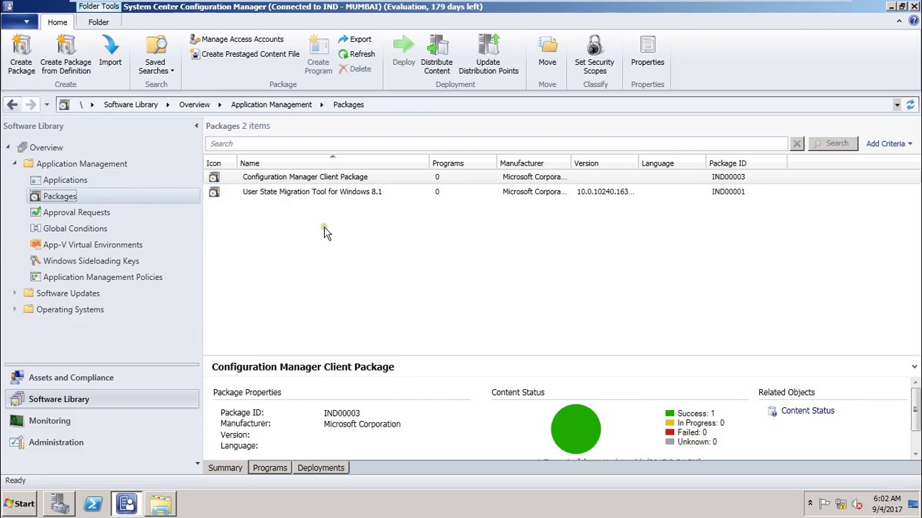The width and height of the screenshot is (922, 518).
Task: Click the Delete ribbon button
Action: point(354,69)
